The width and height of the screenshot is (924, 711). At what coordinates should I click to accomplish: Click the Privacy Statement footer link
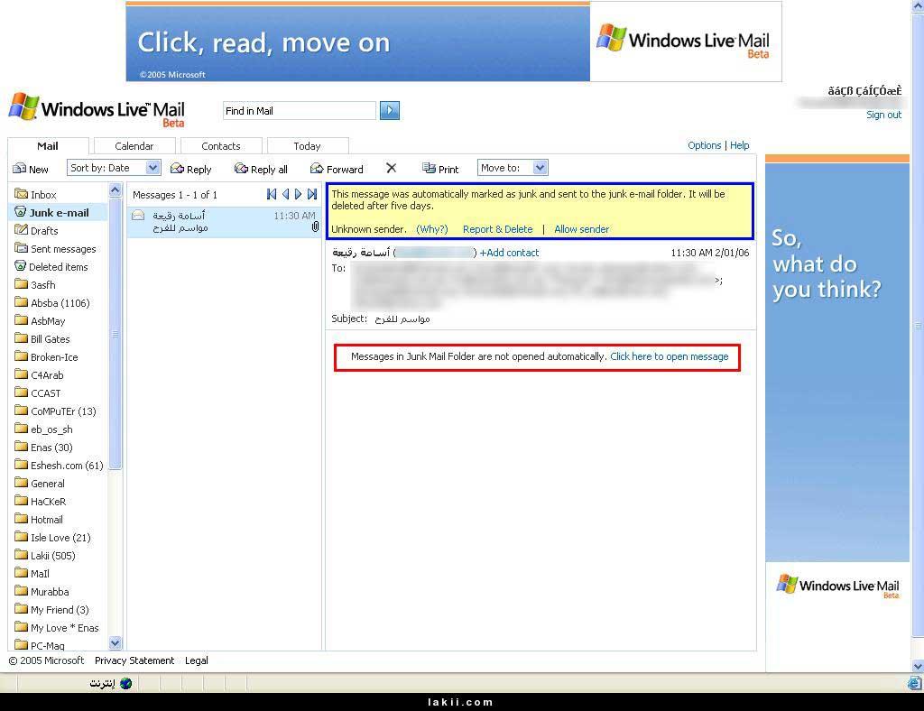pyautogui.click(x=134, y=660)
